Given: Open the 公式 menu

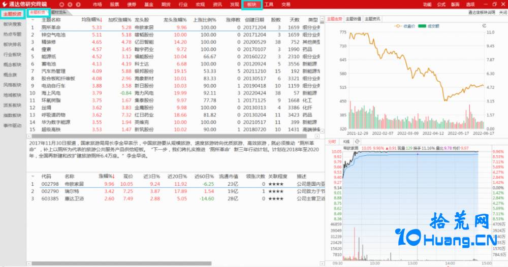Looking at the screenshot, I should click(x=441, y=5).
